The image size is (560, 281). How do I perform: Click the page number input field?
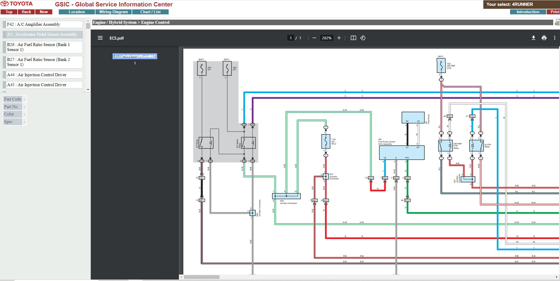[x=291, y=38]
